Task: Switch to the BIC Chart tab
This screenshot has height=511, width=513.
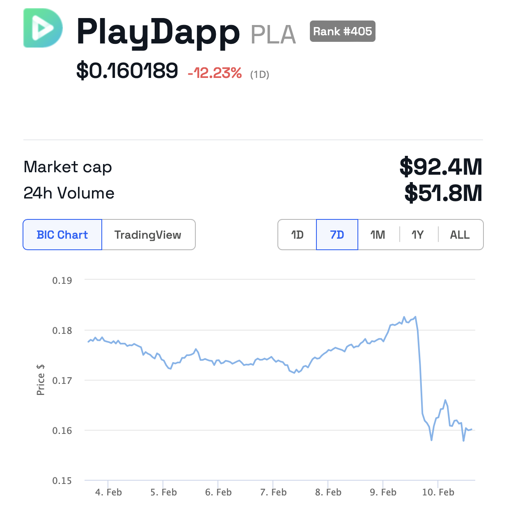Action: click(62, 235)
